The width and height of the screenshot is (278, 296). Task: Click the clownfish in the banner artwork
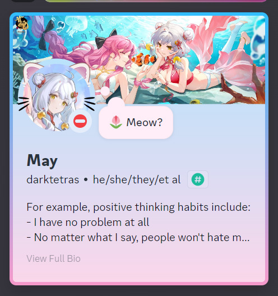[x=145, y=59]
